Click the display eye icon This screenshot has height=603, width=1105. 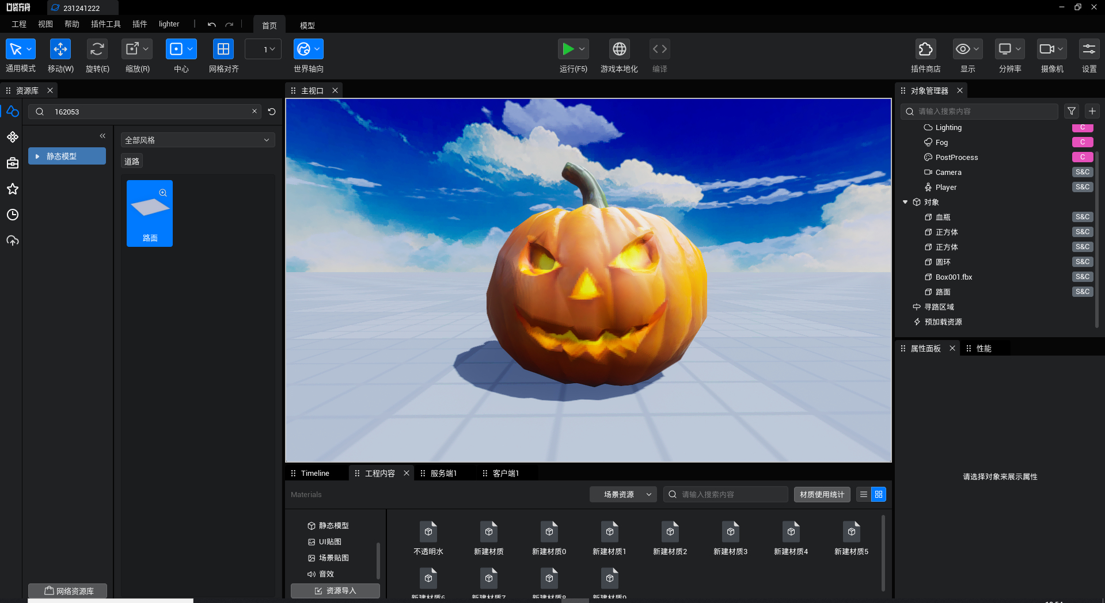click(x=963, y=49)
